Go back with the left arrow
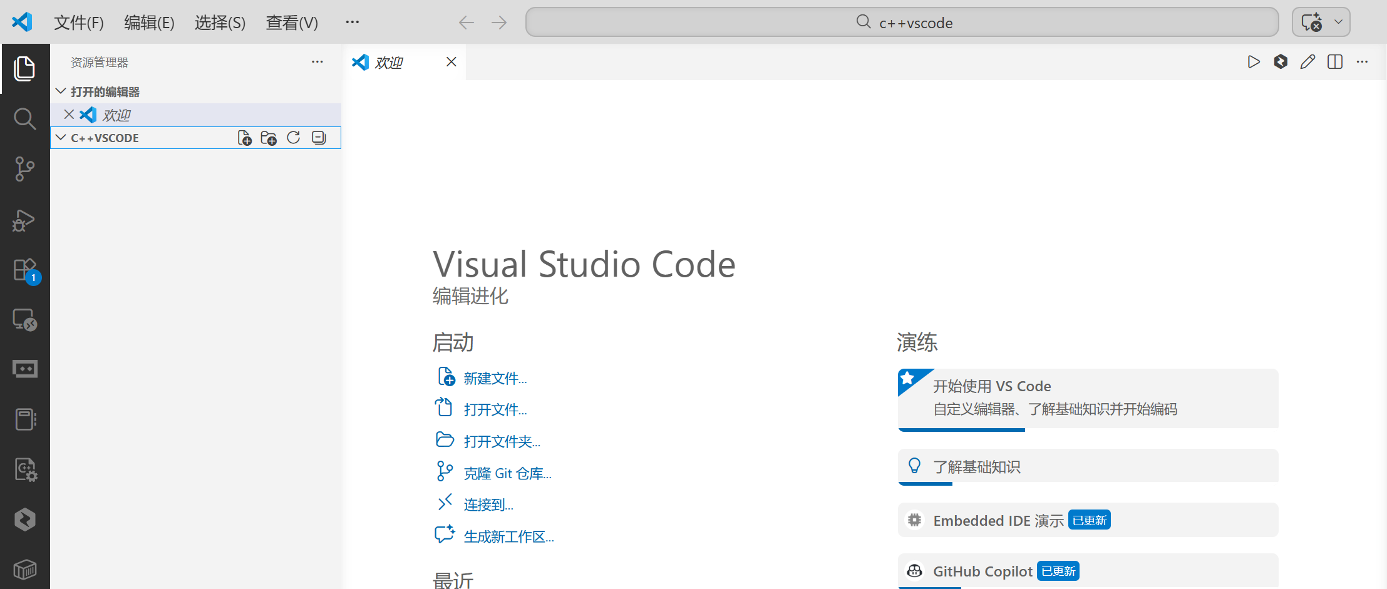This screenshot has width=1387, height=589. [x=467, y=23]
